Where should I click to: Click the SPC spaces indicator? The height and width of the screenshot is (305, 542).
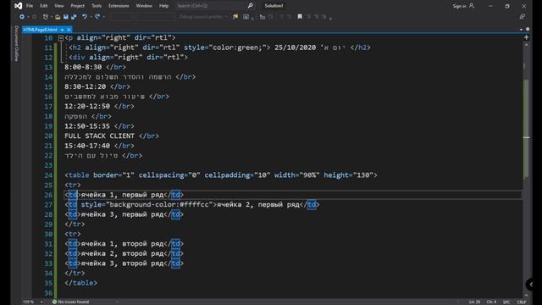coord(506,302)
